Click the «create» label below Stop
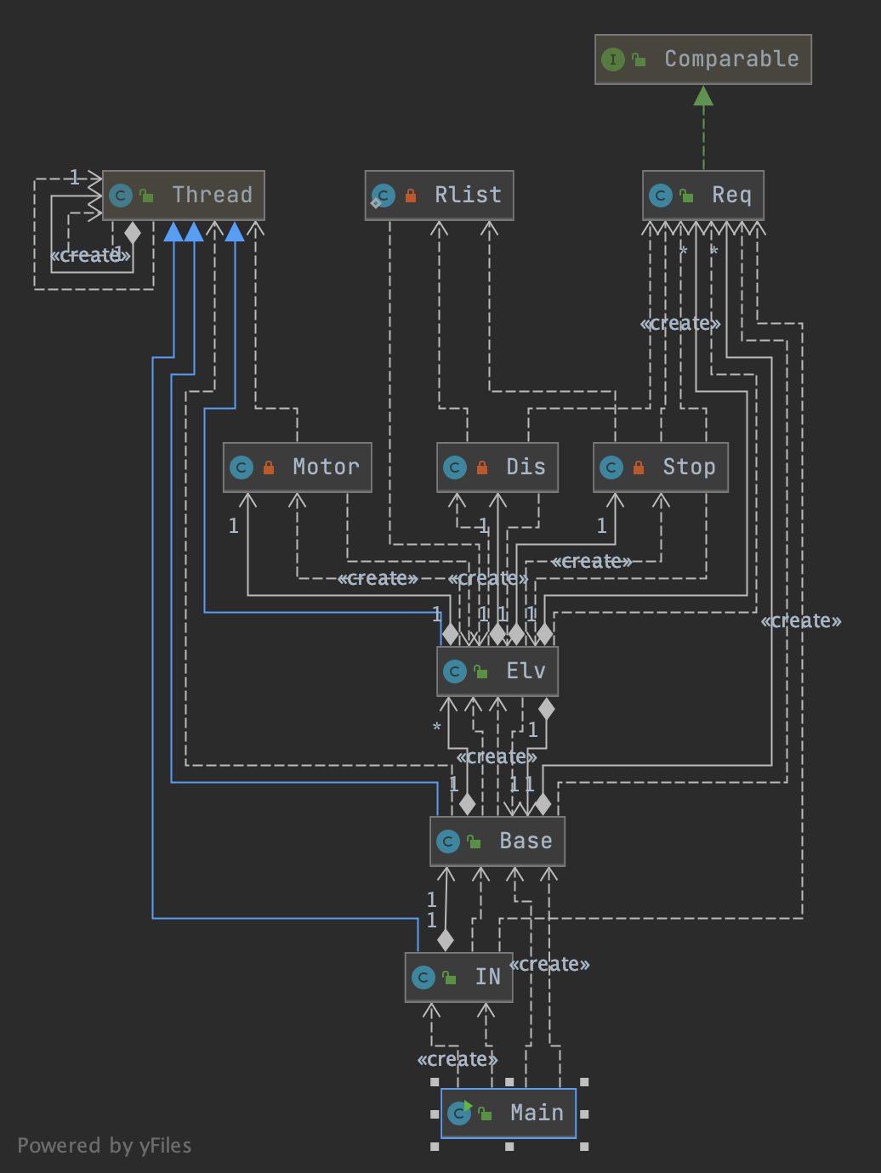Image resolution: width=881 pixels, height=1173 pixels. 592,561
